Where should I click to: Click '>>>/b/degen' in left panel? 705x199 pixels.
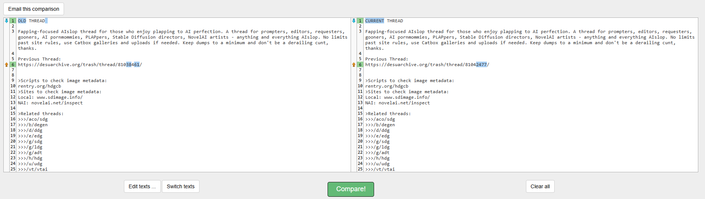click(33, 125)
